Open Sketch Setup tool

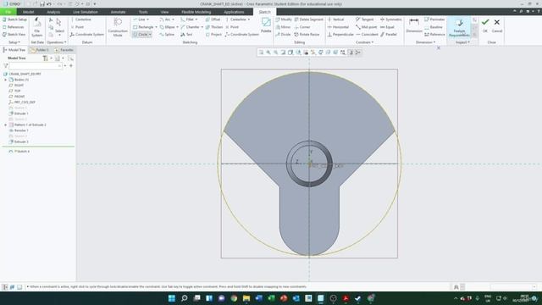14,19
